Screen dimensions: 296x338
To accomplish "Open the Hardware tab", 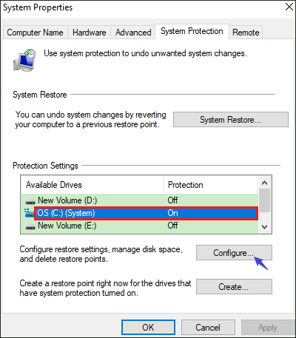I will [x=90, y=33].
